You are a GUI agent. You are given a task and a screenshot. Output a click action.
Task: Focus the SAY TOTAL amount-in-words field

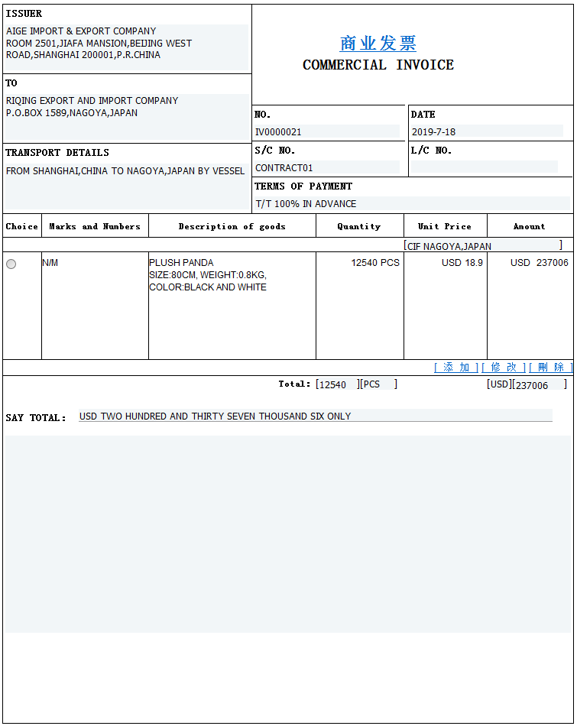pyautogui.click(x=315, y=416)
